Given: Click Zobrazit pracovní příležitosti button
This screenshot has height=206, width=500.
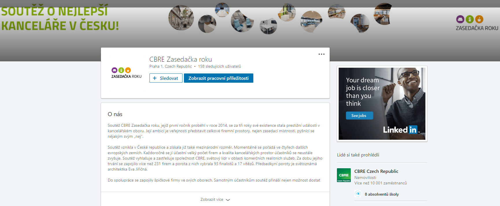Looking at the screenshot, I should (x=219, y=78).
